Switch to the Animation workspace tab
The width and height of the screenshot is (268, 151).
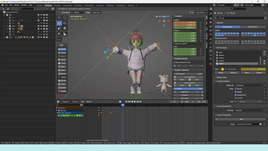[100, 5]
